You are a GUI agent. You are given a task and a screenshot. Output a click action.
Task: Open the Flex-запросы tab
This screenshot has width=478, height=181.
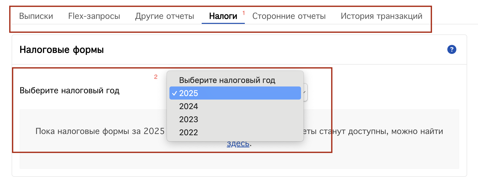94,16
